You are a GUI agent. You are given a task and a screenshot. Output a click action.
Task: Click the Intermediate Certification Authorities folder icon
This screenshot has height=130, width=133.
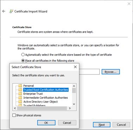point(20,98)
